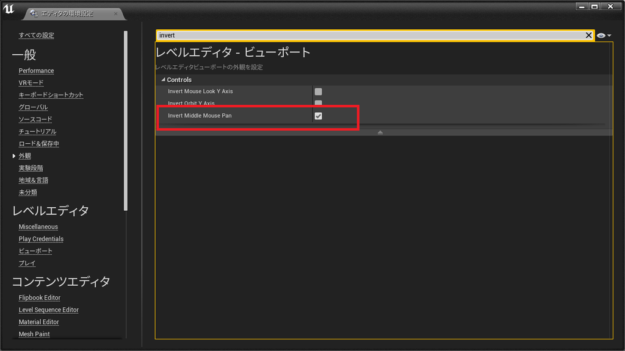Viewport: 625px width, 351px height.
Task: Toggle advanced settings arrow under Controls
Action: (x=380, y=132)
